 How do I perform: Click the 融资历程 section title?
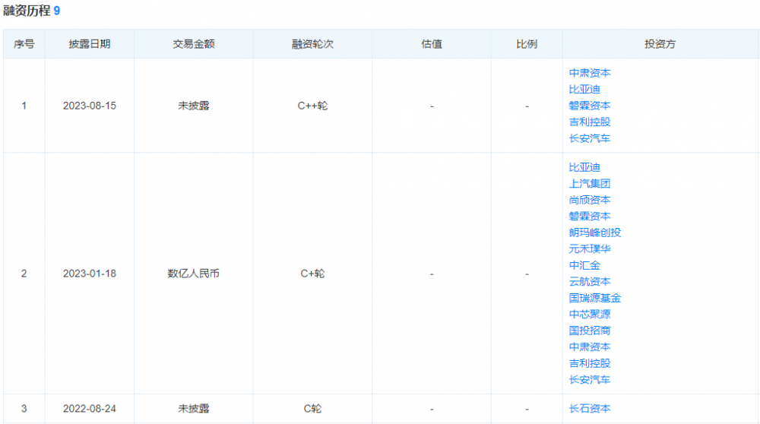click(27, 11)
